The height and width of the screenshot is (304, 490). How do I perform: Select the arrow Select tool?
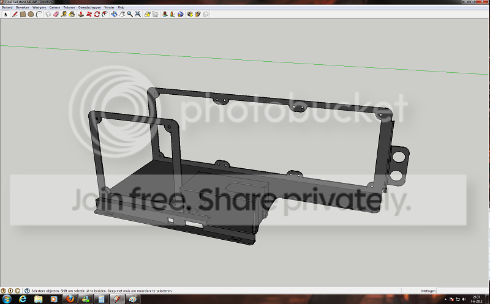coord(6,14)
